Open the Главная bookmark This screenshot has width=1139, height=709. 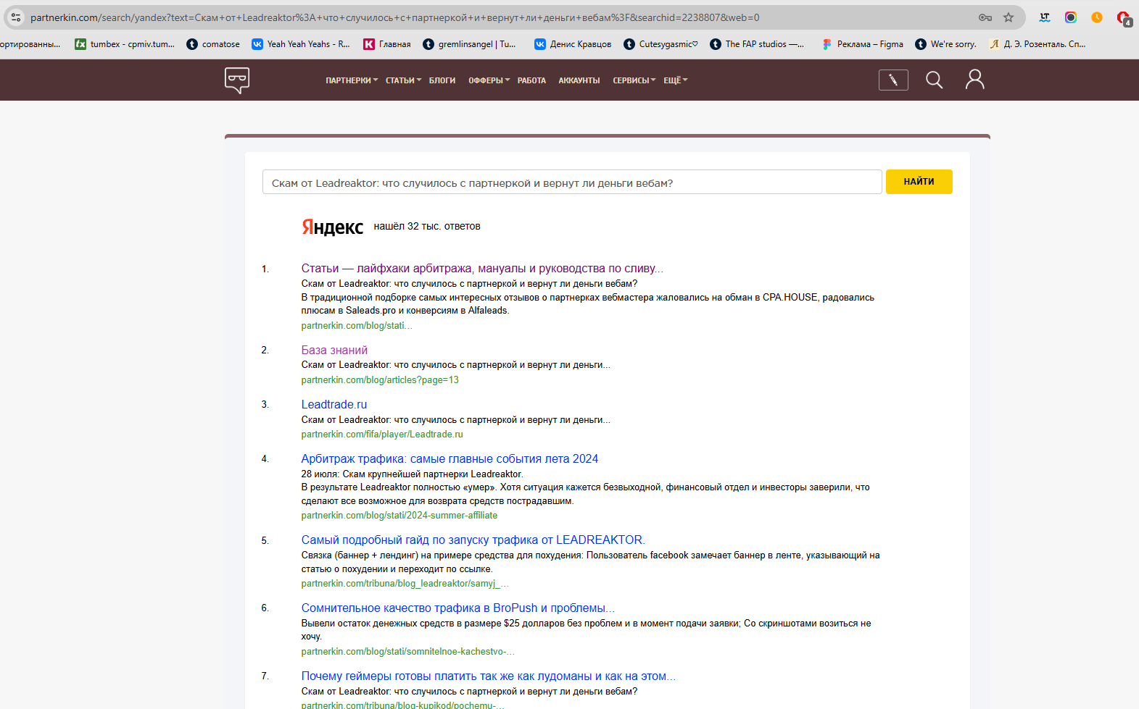[387, 44]
